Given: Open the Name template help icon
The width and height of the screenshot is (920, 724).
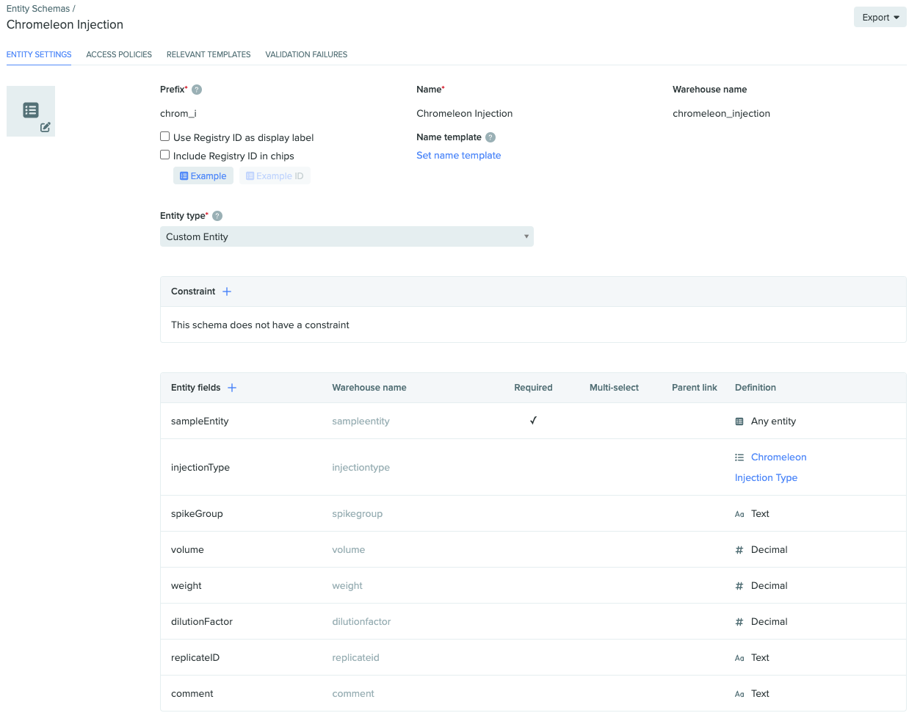Looking at the screenshot, I should (490, 137).
